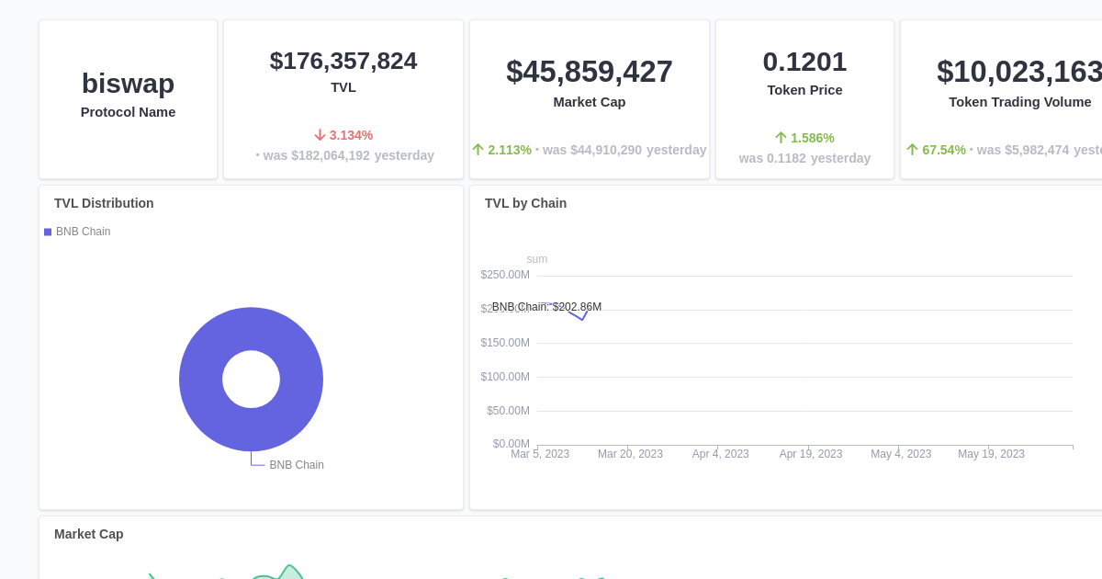
Task: Click the Mar 5, 2023 axis label
Action: (540, 453)
